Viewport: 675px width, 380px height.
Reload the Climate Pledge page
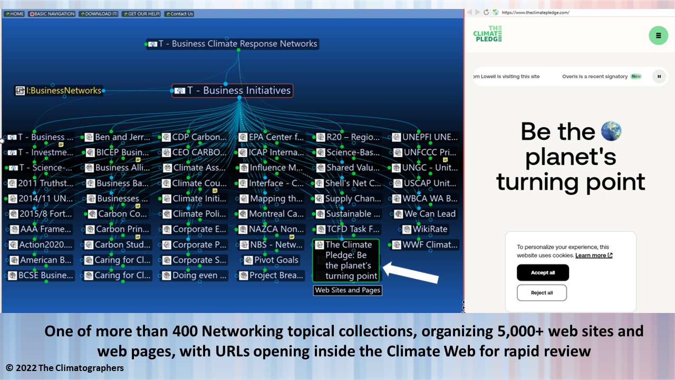point(486,12)
